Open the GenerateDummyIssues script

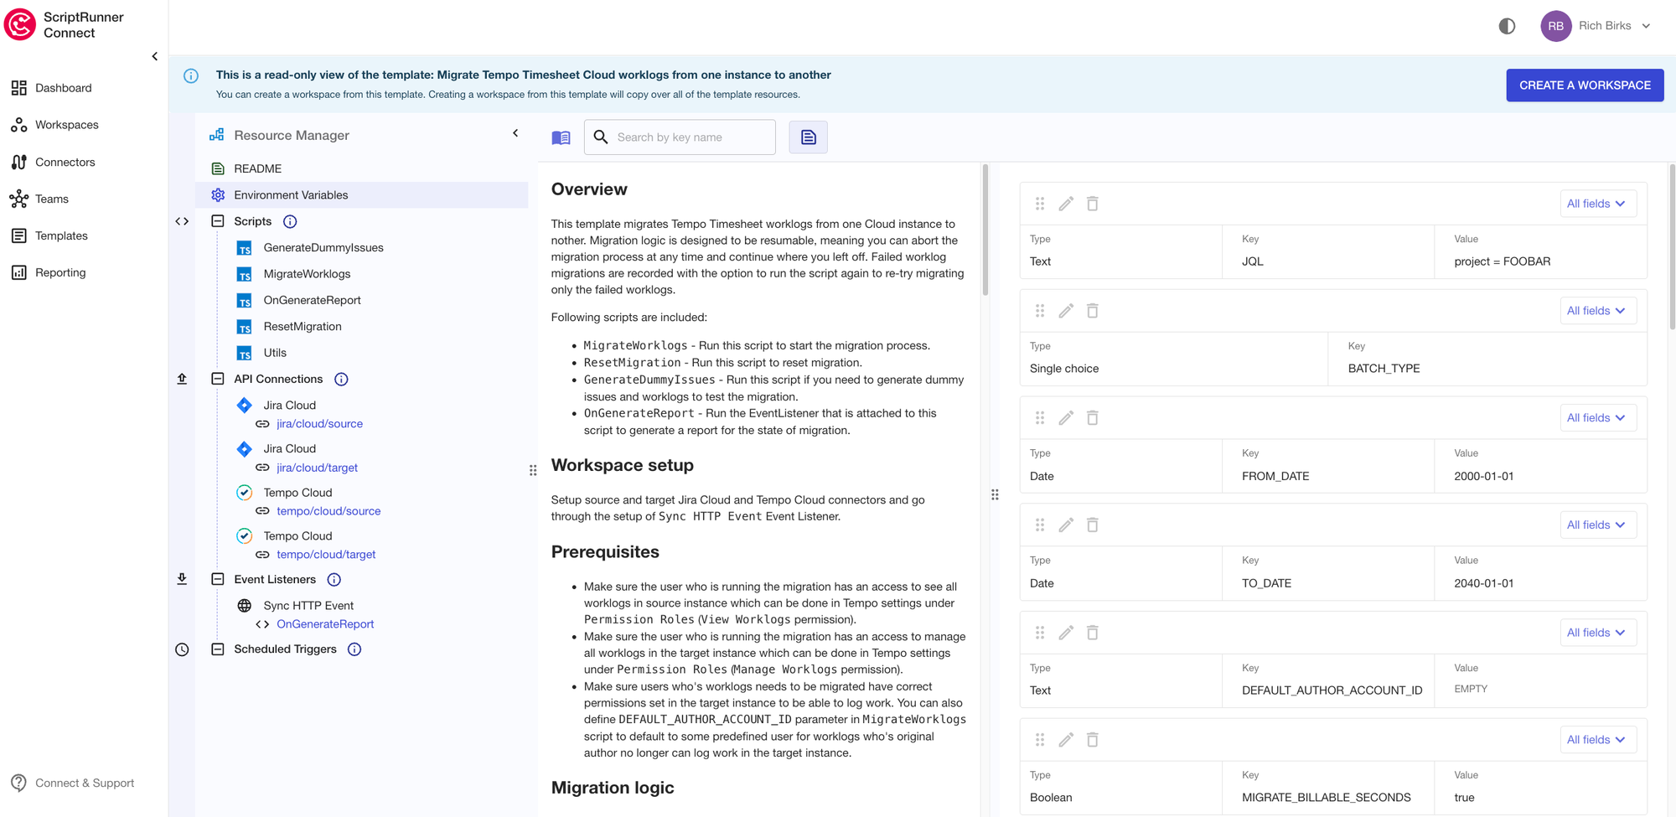click(323, 248)
